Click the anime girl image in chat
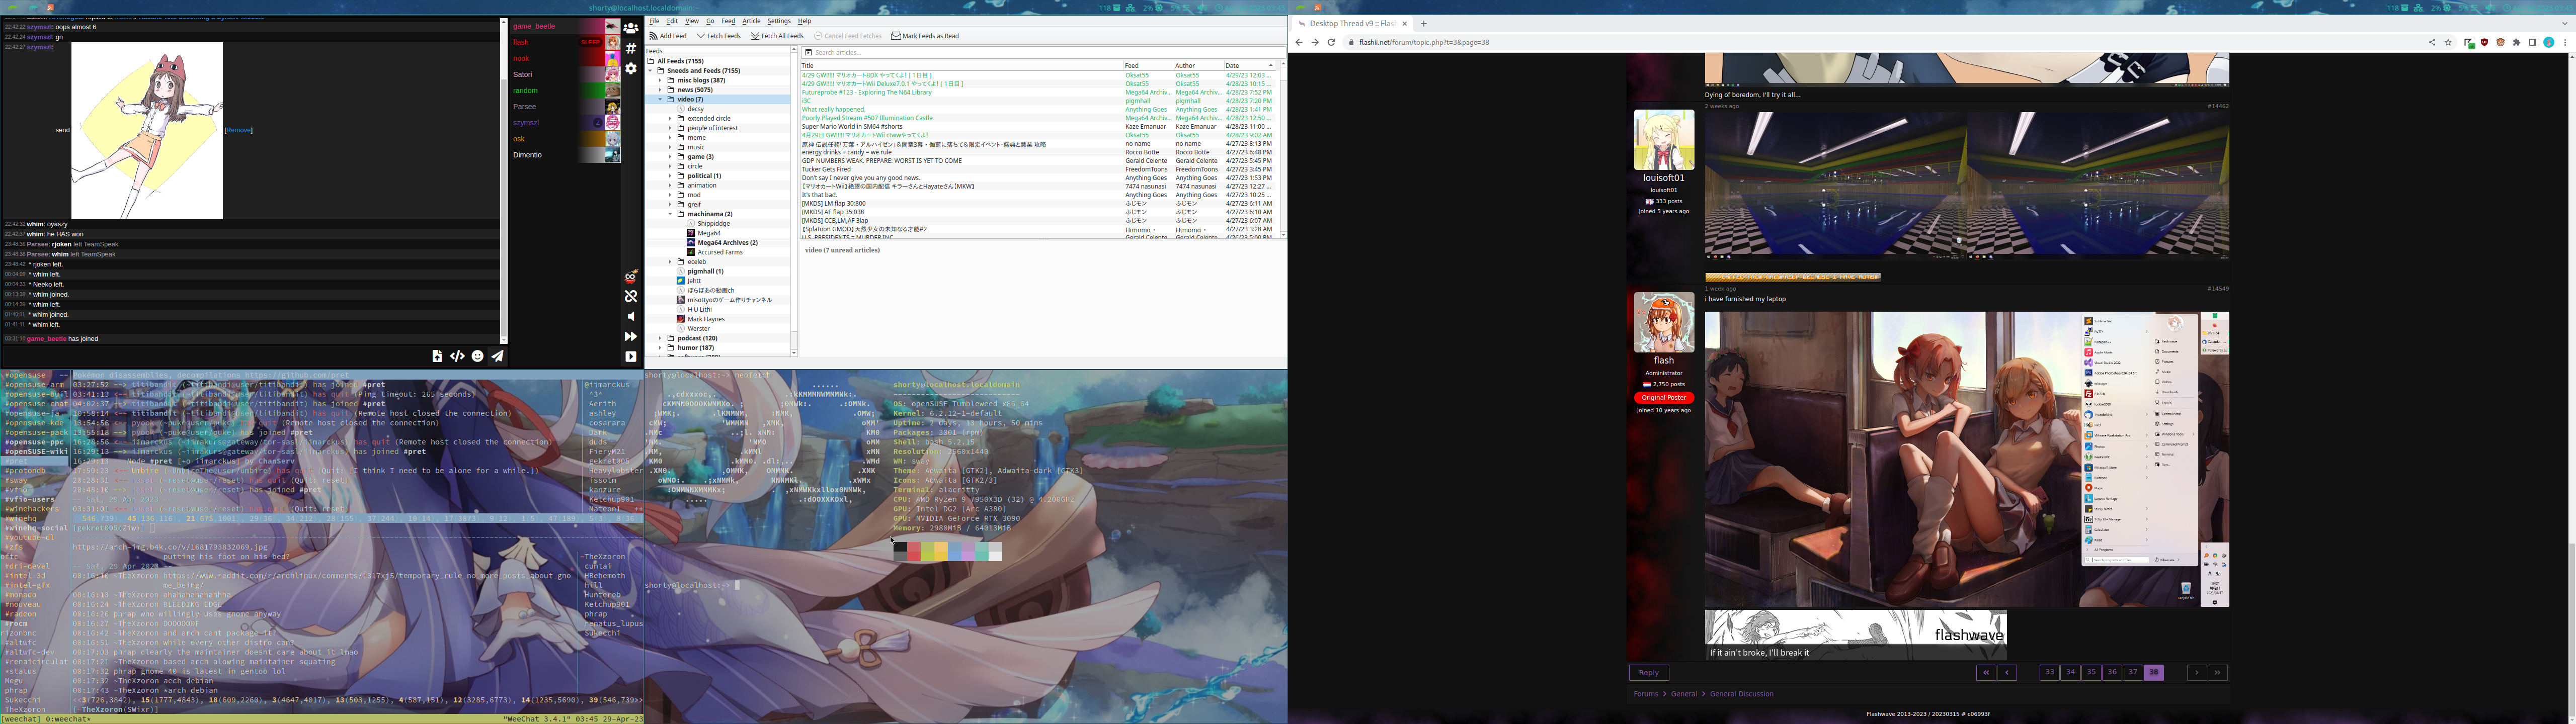2576x724 pixels. coord(147,130)
